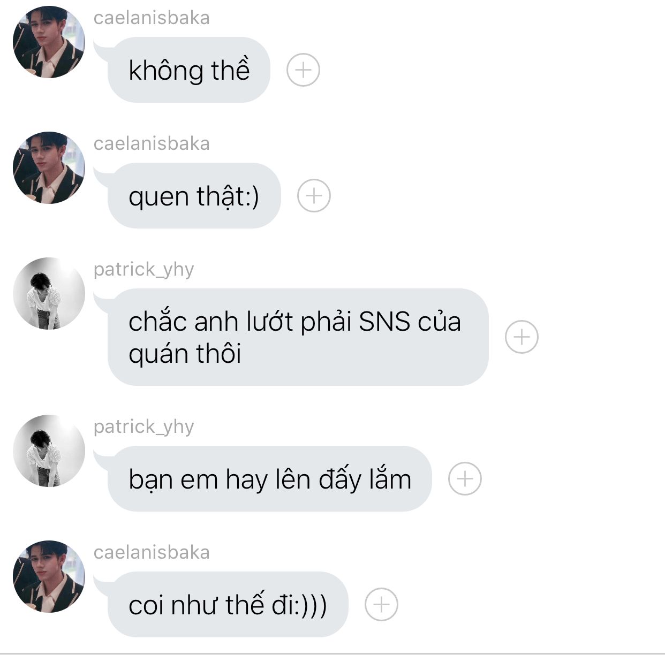Select the 'quen thật:)' message bubble

pos(194,195)
